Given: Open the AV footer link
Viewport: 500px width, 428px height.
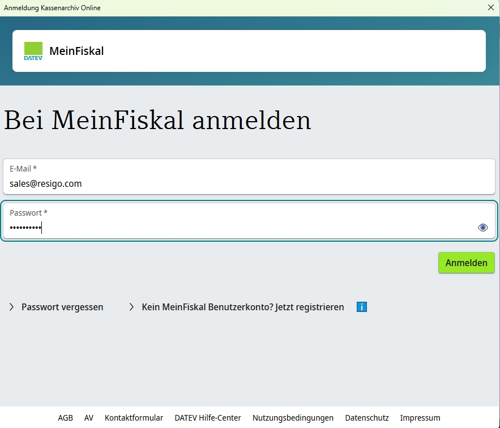Looking at the screenshot, I should 89,418.
